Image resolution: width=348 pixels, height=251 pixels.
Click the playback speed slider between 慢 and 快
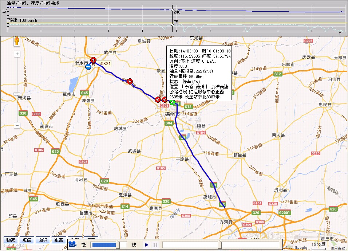pyautogui.click(x=104, y=244)
